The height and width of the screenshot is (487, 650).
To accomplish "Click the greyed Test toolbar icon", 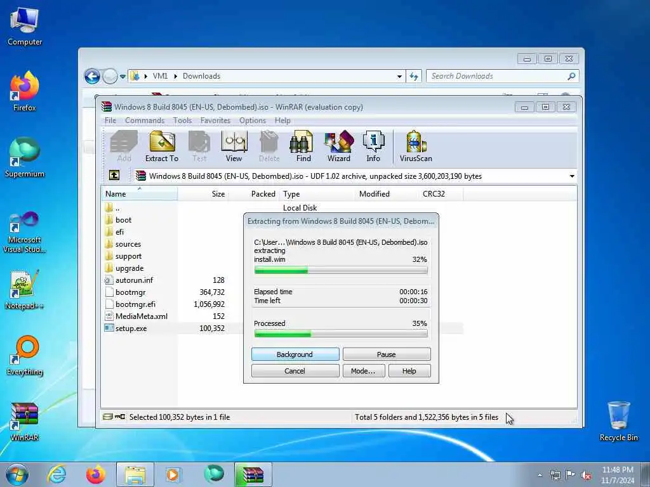I will point(199,146).
